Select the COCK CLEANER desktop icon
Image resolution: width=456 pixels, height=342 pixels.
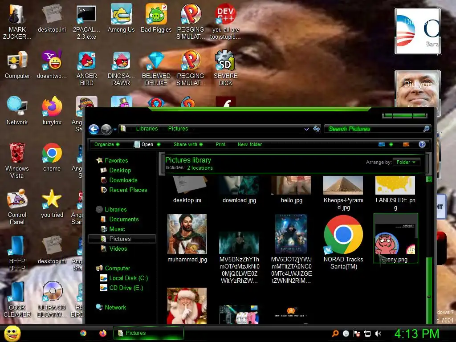(x=17, y=300)
